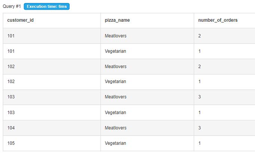Select order count 3 for customer 104
Viewport: 255px width, 156px height.
[200, 128]
